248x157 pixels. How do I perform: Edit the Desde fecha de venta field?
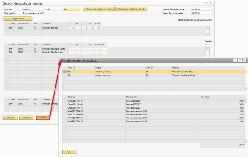tap(202, 9)
